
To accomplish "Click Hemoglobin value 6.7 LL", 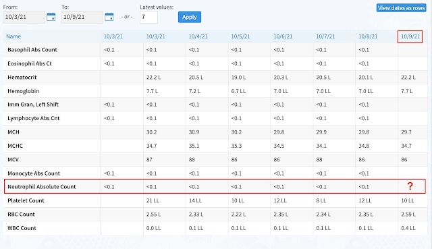I will point(238,91).
